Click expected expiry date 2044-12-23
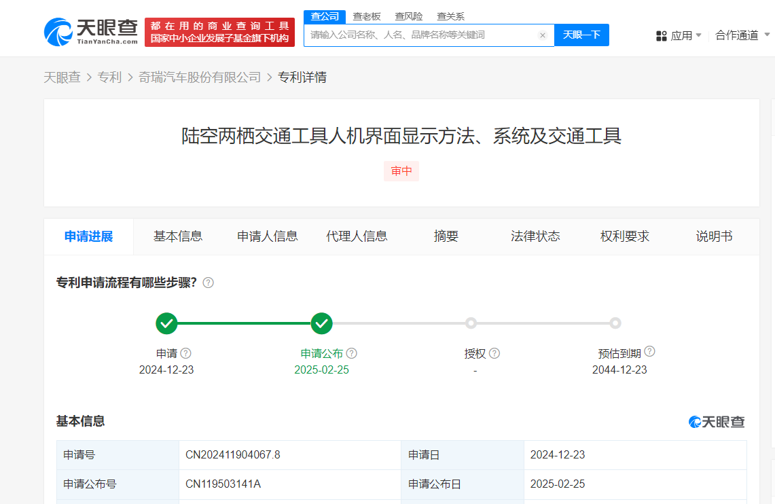The width and height of the screenshot is (775, 504). click(619, 370)
